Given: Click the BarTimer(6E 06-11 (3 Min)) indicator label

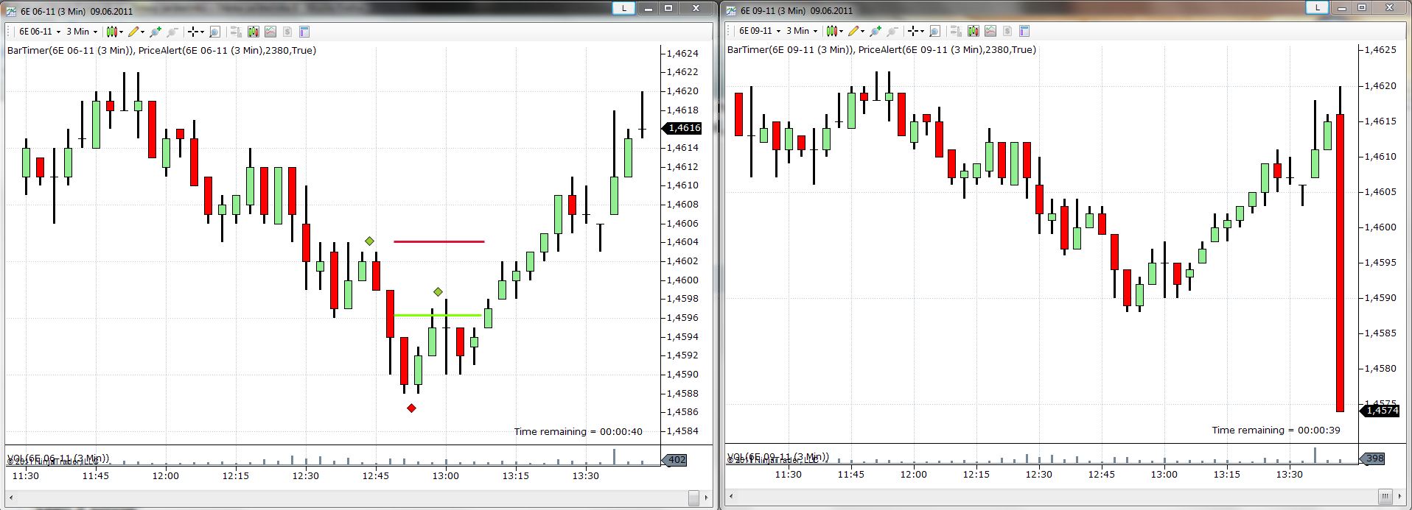Looking at the screenshot, I should (71, 50).
